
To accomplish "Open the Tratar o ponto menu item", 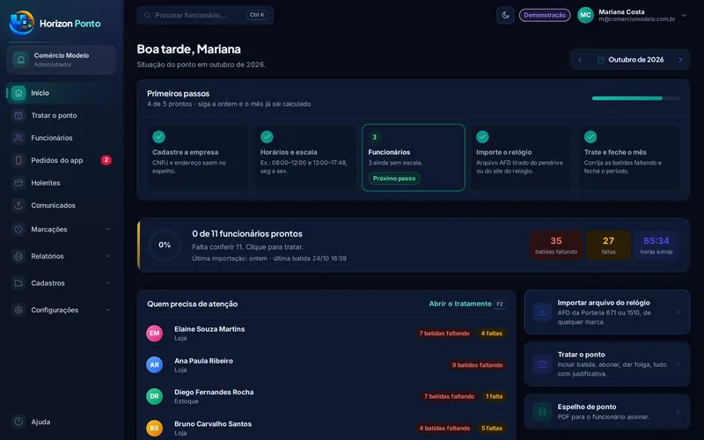I will (62, 115).
